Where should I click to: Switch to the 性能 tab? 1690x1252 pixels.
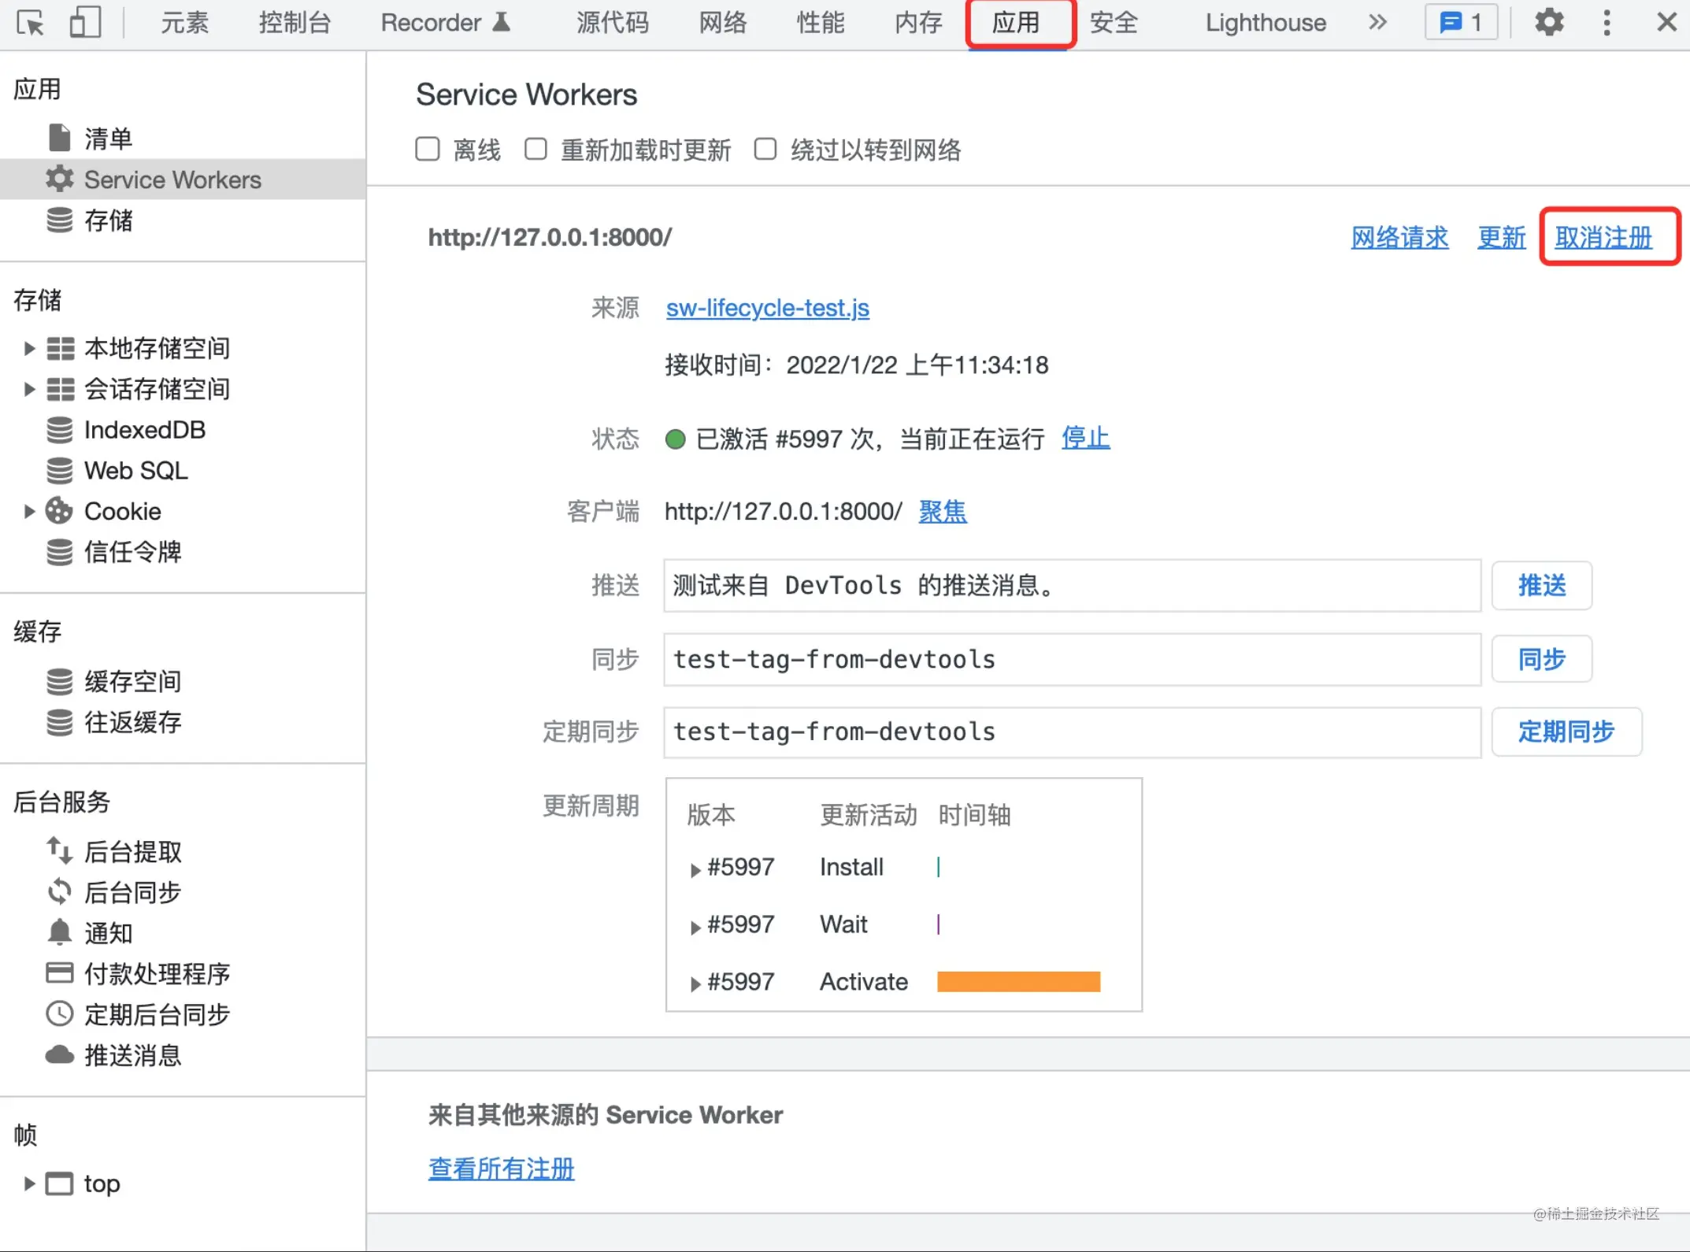(x=821, y=23)
